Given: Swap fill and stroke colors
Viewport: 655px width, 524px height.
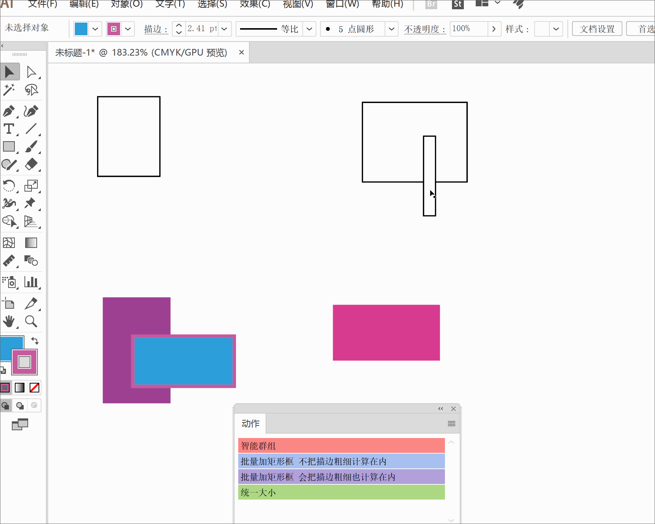Looking at the screenshot, I should tap(35, 340).
